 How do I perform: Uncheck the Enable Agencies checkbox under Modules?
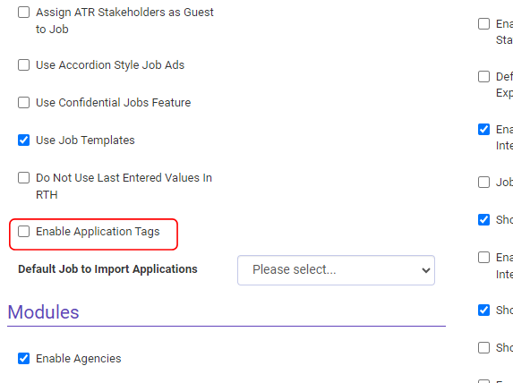point(23,359)
